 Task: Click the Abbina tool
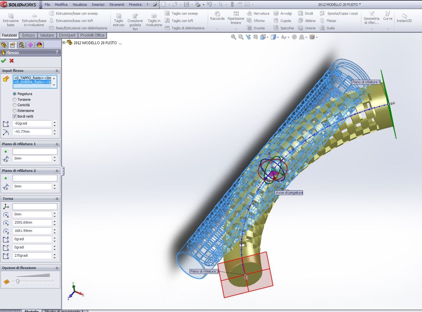tap(307, 21)
